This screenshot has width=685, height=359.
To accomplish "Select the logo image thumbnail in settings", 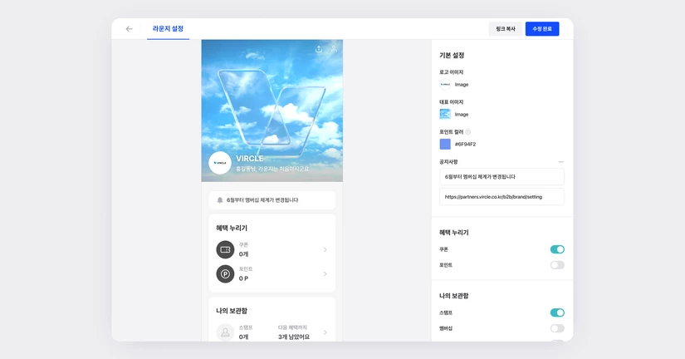I will (x=445, y=85).
